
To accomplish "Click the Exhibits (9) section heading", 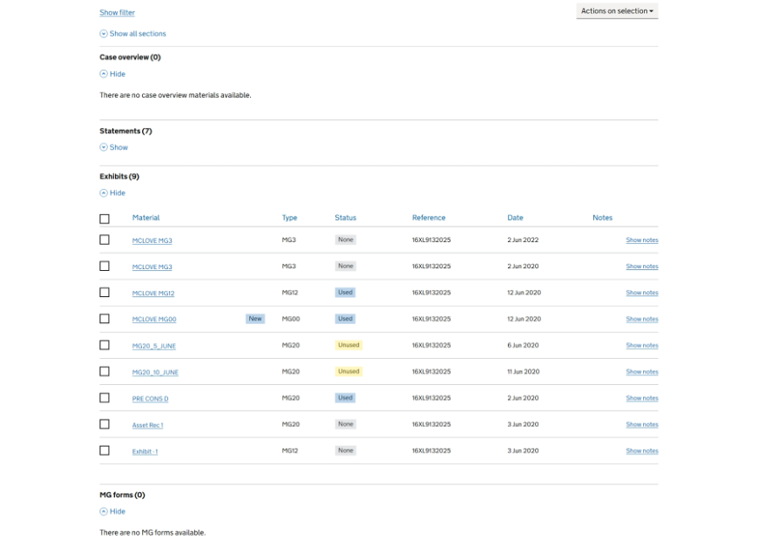I will (119, 176).
